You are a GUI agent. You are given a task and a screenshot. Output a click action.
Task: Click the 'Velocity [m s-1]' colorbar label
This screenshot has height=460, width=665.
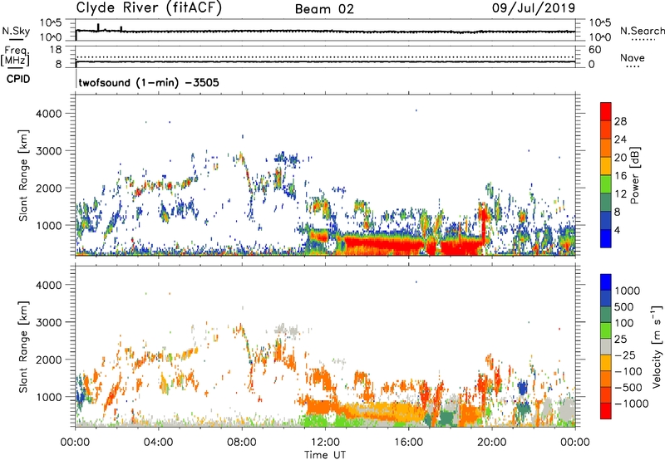pos(657,346)
